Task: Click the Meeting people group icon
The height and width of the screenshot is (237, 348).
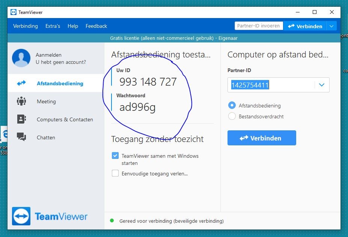Action: click(x=21, y=101)
